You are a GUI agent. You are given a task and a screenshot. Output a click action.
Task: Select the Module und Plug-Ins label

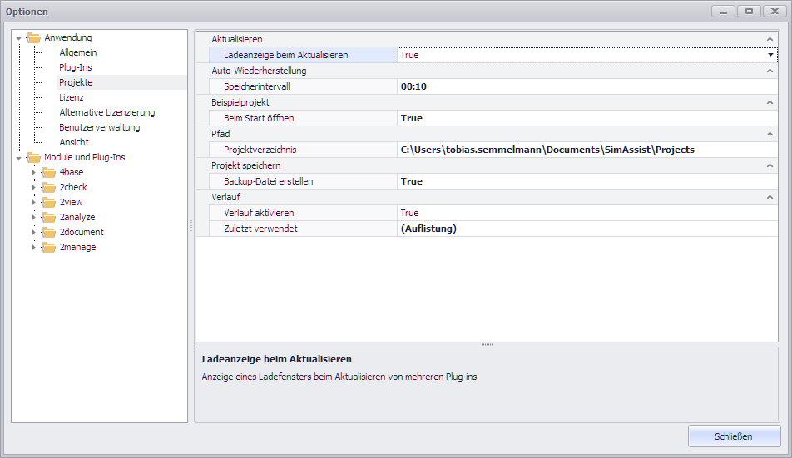pos(84,157)
